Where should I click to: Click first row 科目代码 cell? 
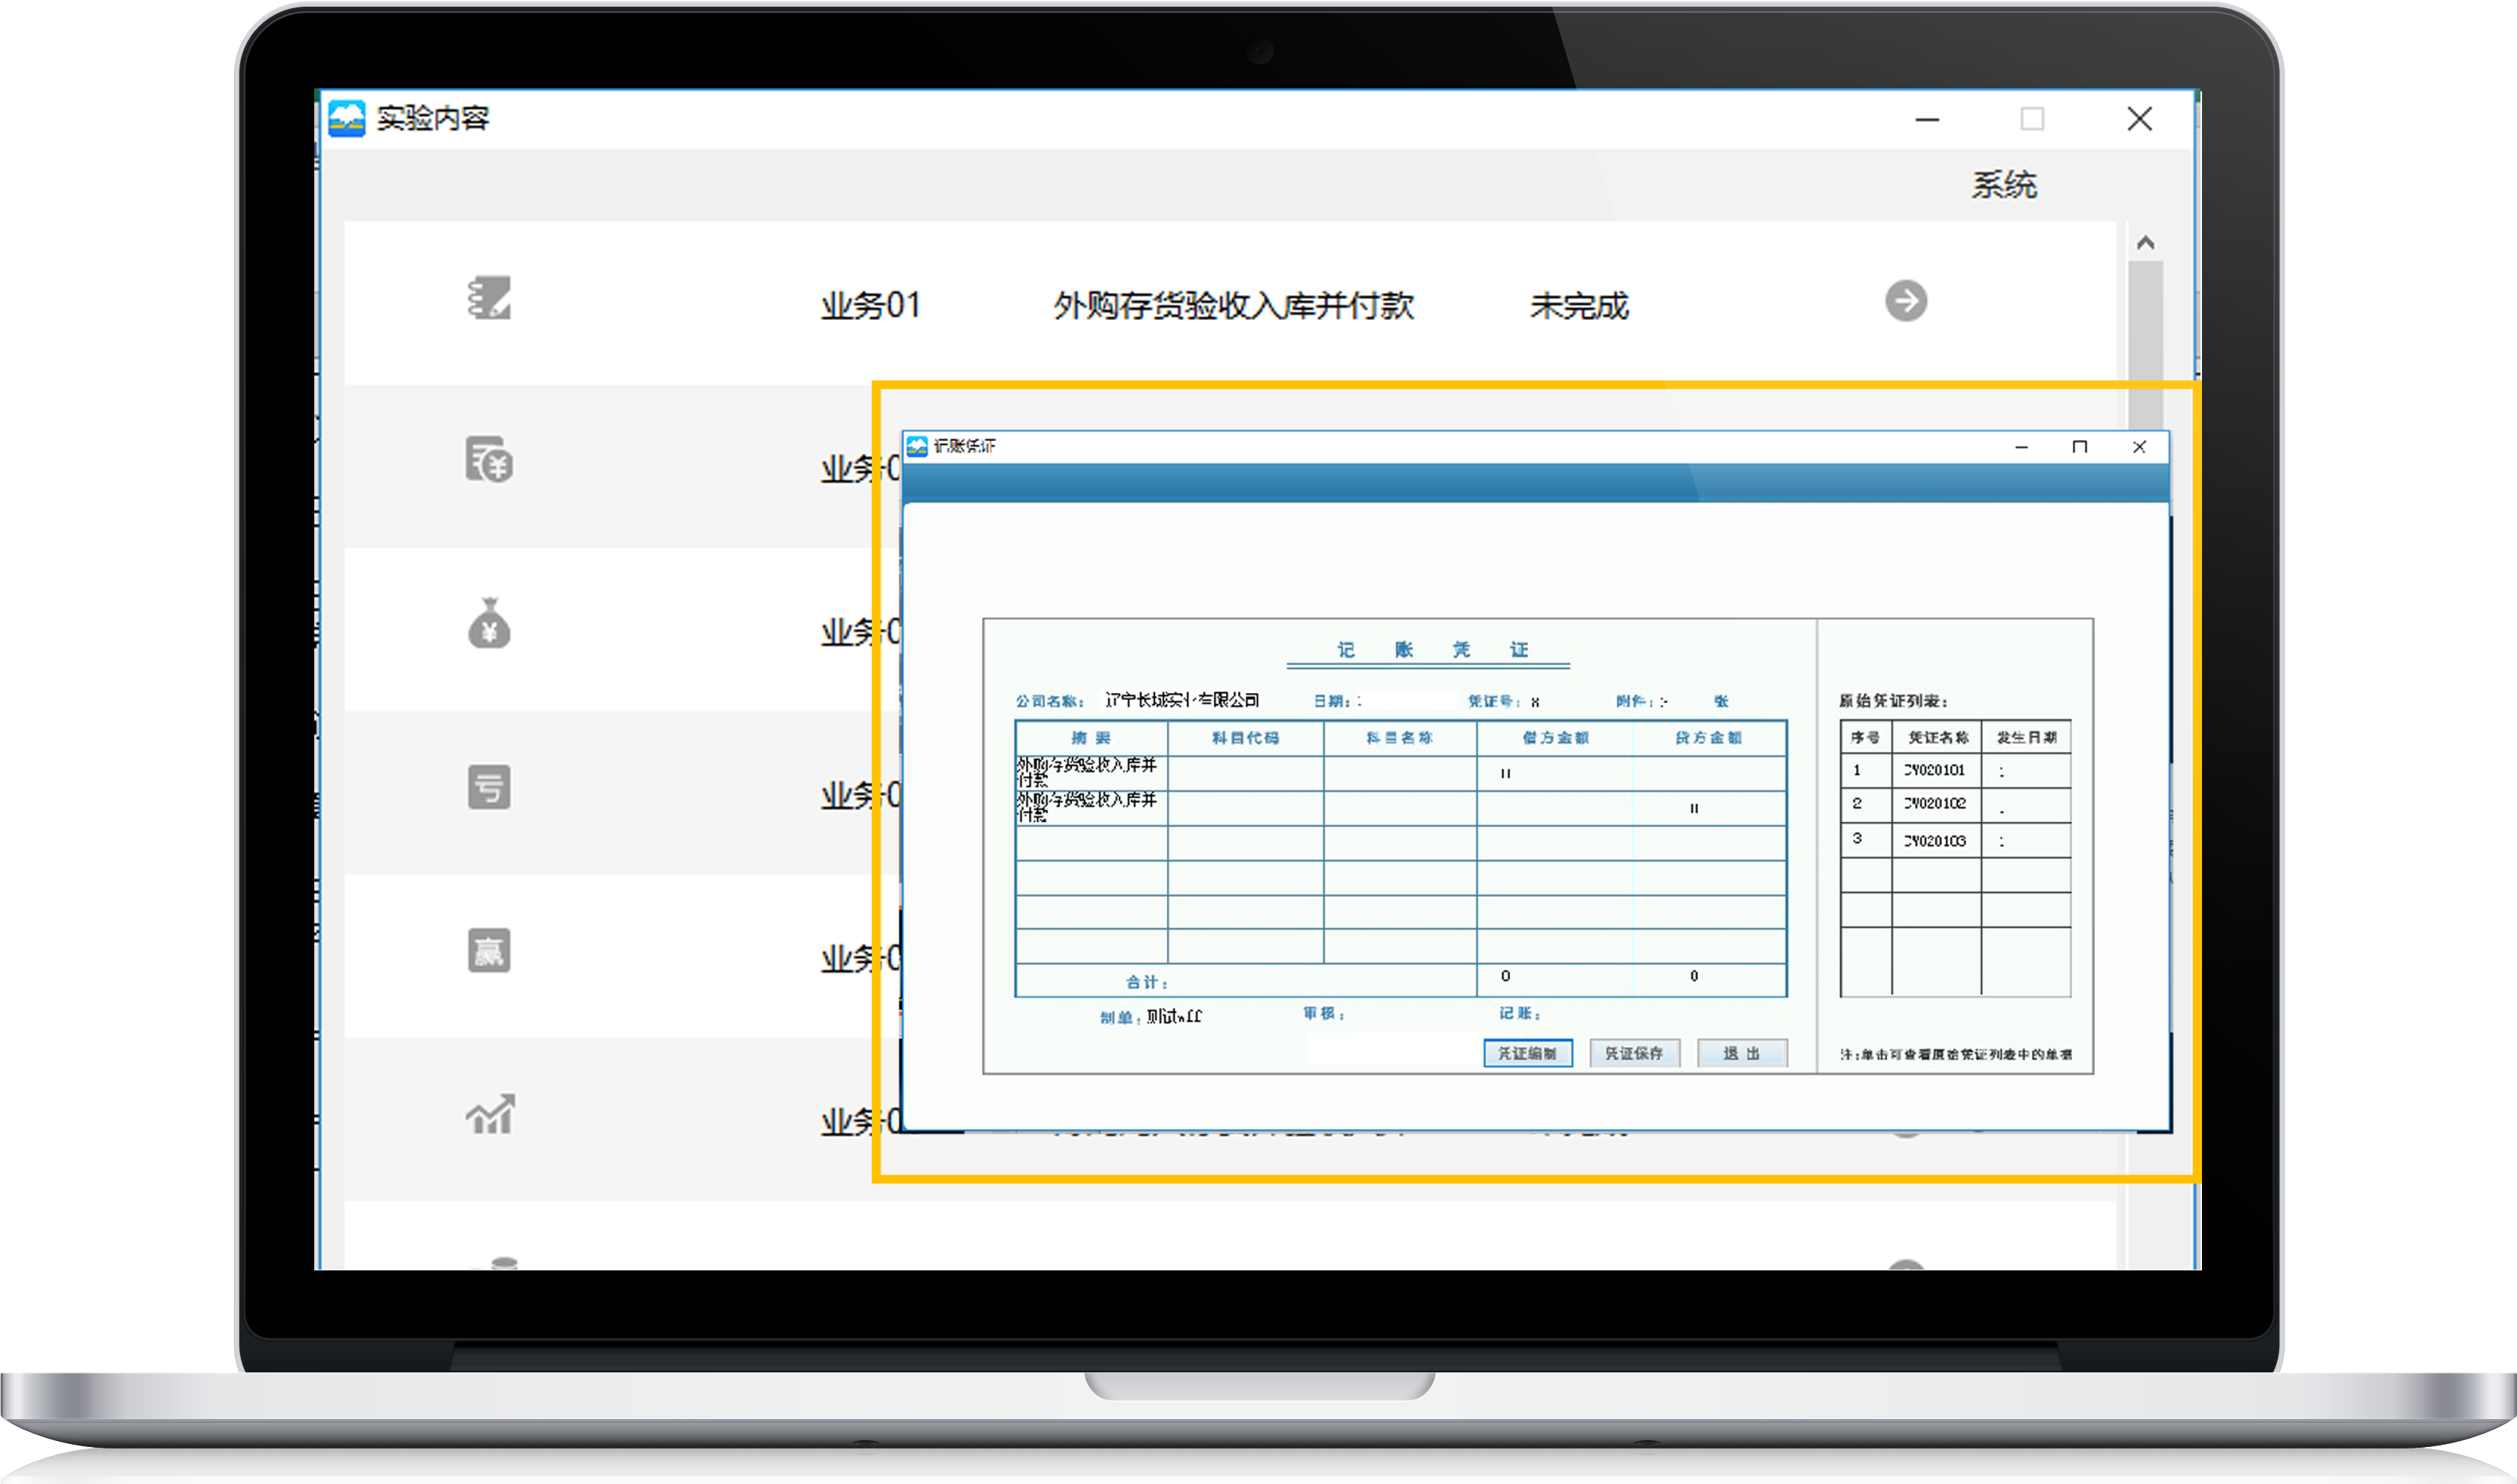pyautogui.click(x=1245, y=773)
